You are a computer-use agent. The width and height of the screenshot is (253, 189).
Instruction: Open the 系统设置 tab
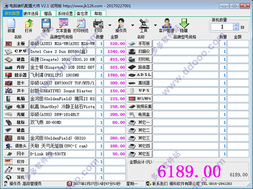(65, 13)
